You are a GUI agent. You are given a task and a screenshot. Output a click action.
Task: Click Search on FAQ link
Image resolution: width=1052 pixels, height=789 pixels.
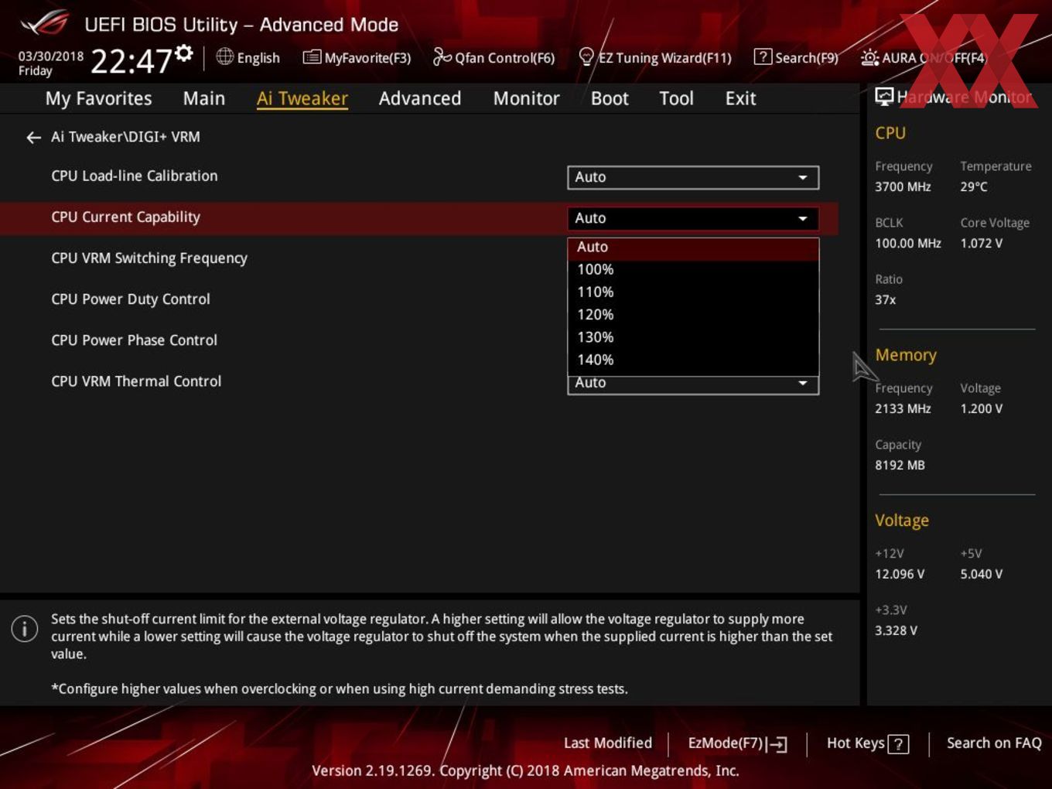(994, 743)
